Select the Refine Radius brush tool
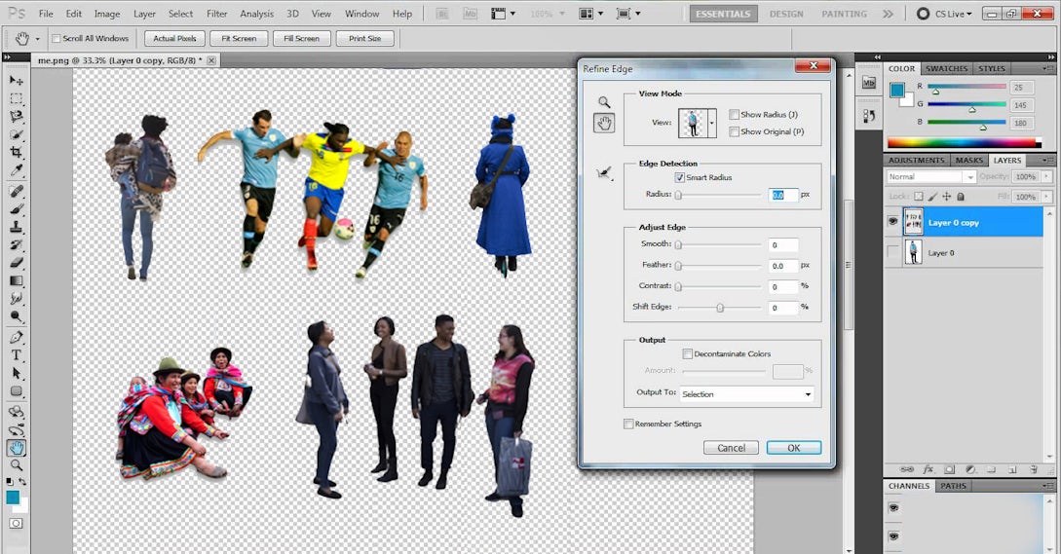Viewport: 1061px width, 554px height. point(604,173)
